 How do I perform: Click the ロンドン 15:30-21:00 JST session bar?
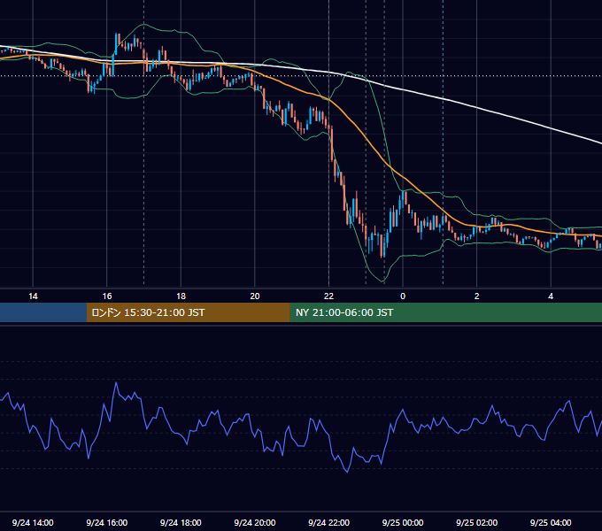click(188, 312)
